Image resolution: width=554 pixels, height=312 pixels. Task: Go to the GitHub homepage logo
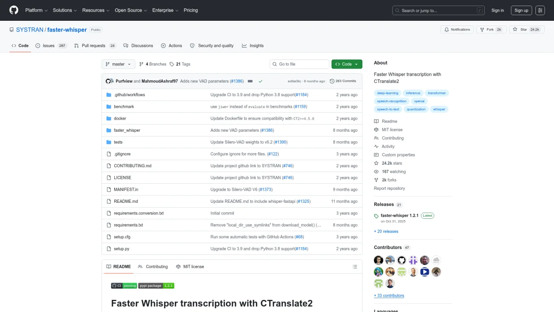tap(14, 10)
